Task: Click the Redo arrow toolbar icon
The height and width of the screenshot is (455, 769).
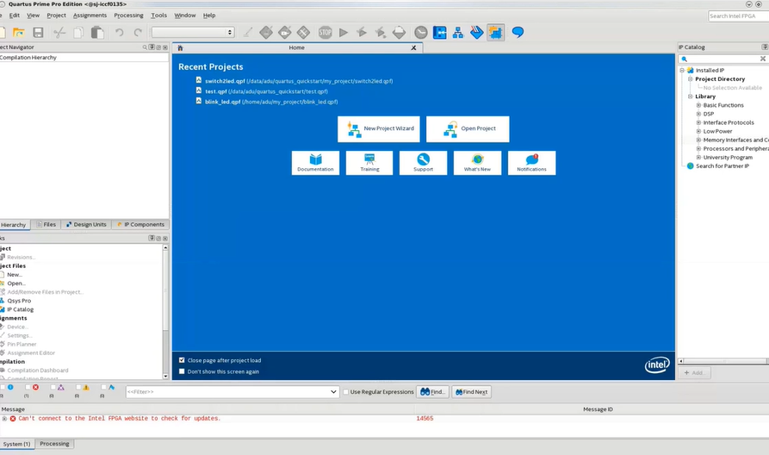Action: (138, 33)
